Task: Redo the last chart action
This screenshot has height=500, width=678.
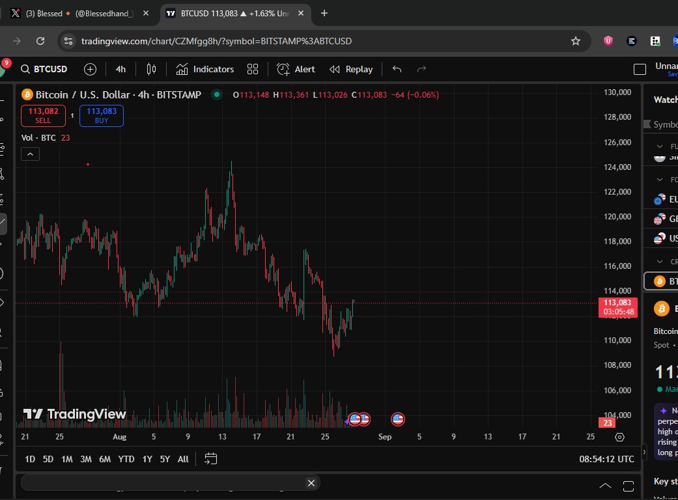Action: coord(421,69)
